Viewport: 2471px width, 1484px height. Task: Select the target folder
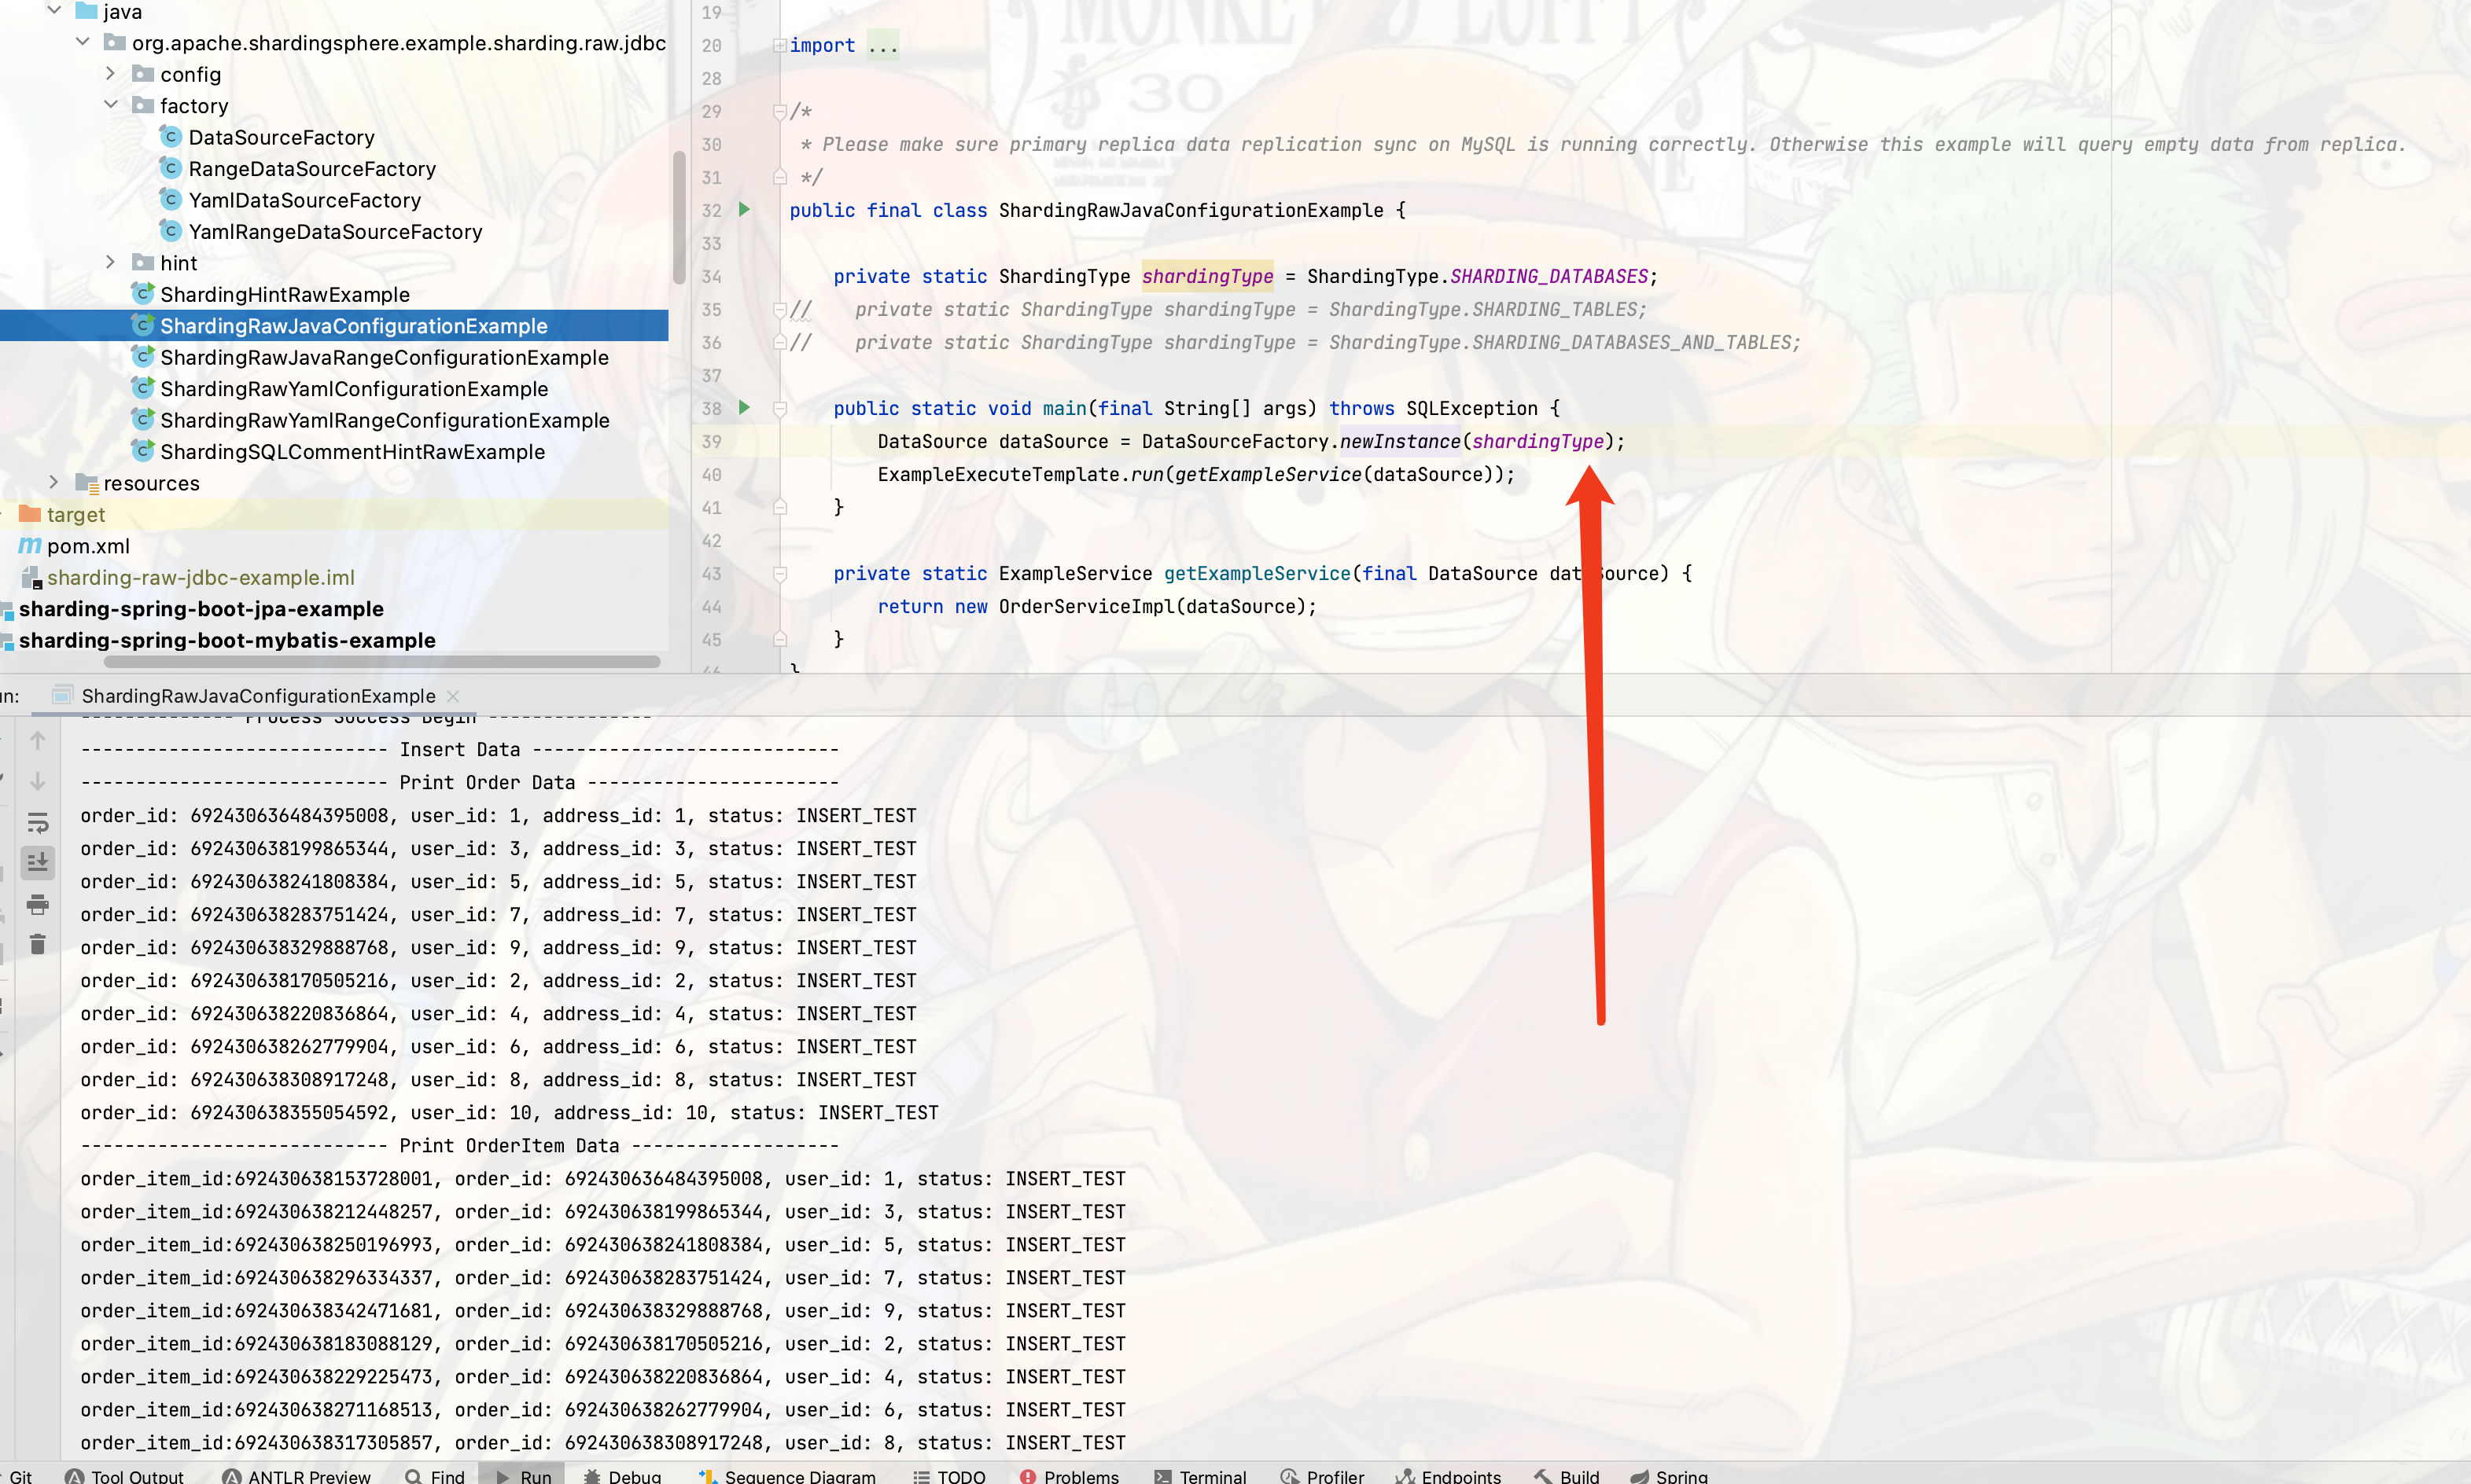pos(75,515)
